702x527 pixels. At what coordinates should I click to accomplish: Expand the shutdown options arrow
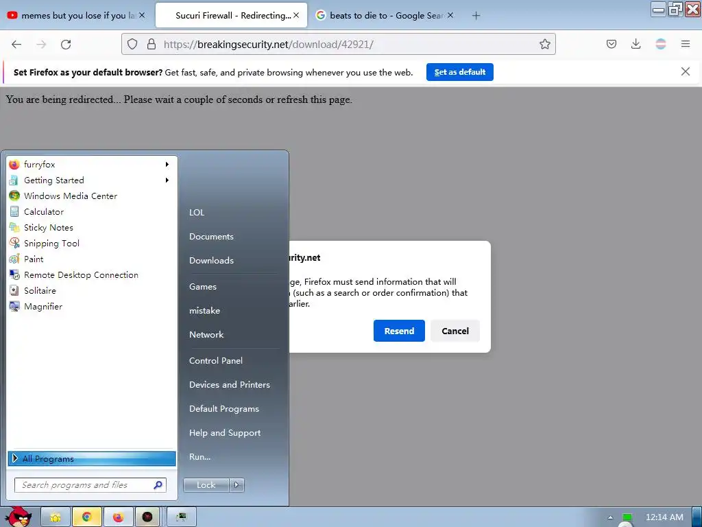(237, 485)
